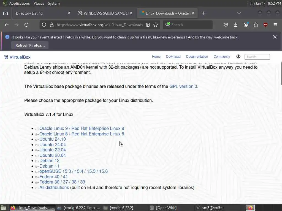
Task: Download the openSUSE 15.3–15.6 package
Action: [73, 171]
